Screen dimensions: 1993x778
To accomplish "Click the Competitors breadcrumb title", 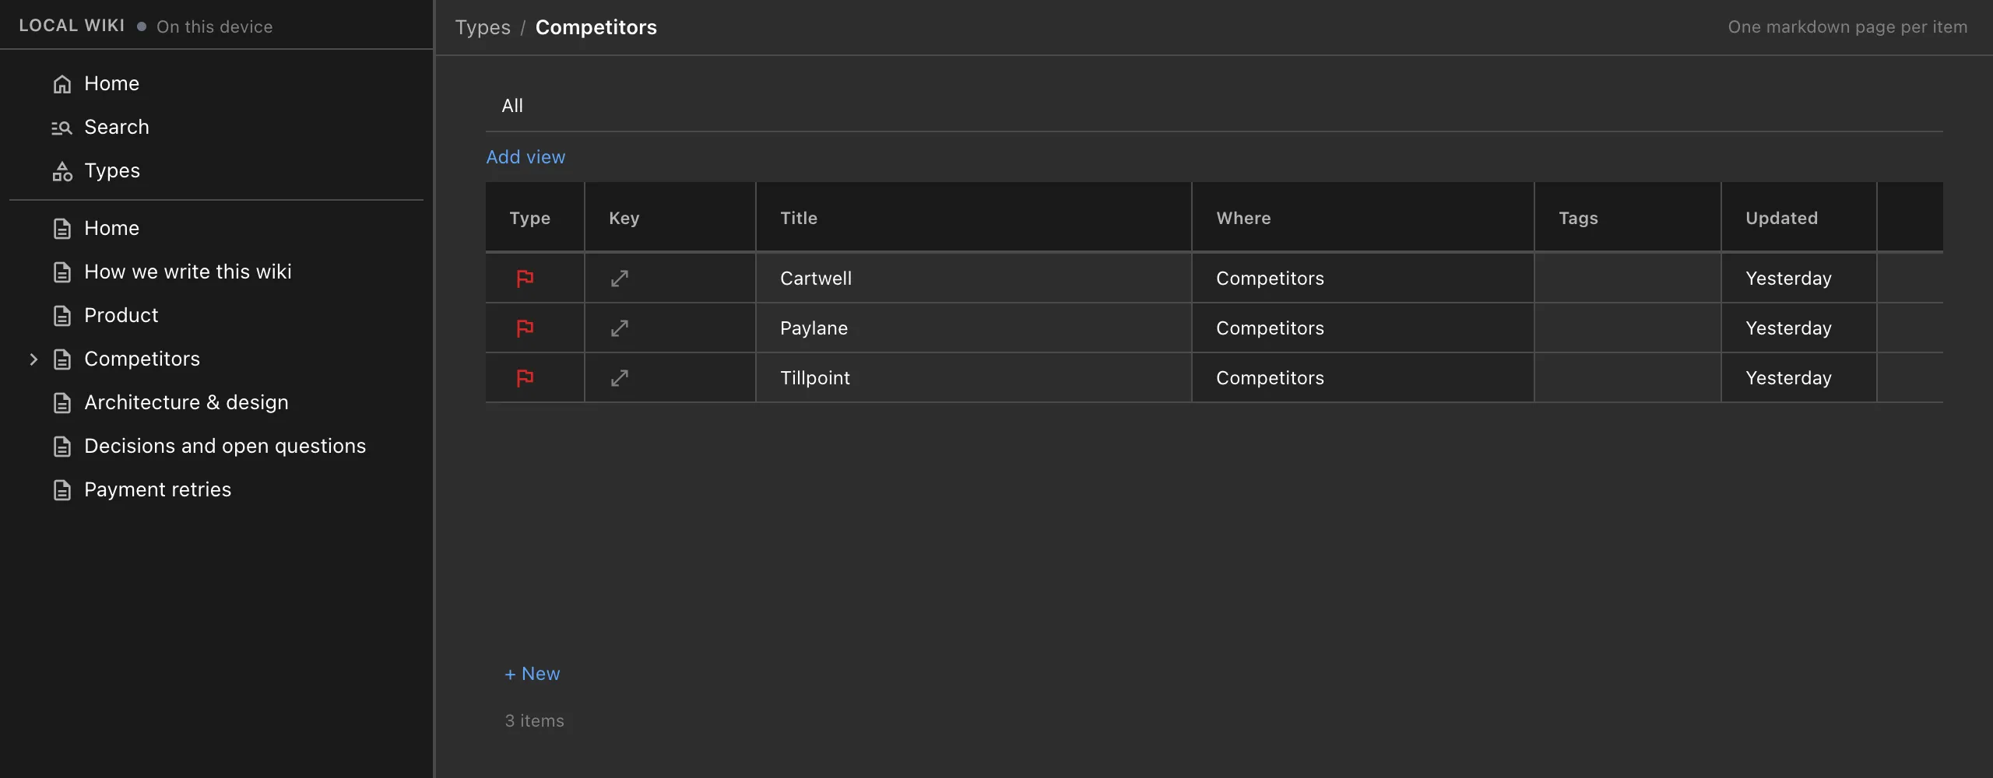I will coord(596,27).
